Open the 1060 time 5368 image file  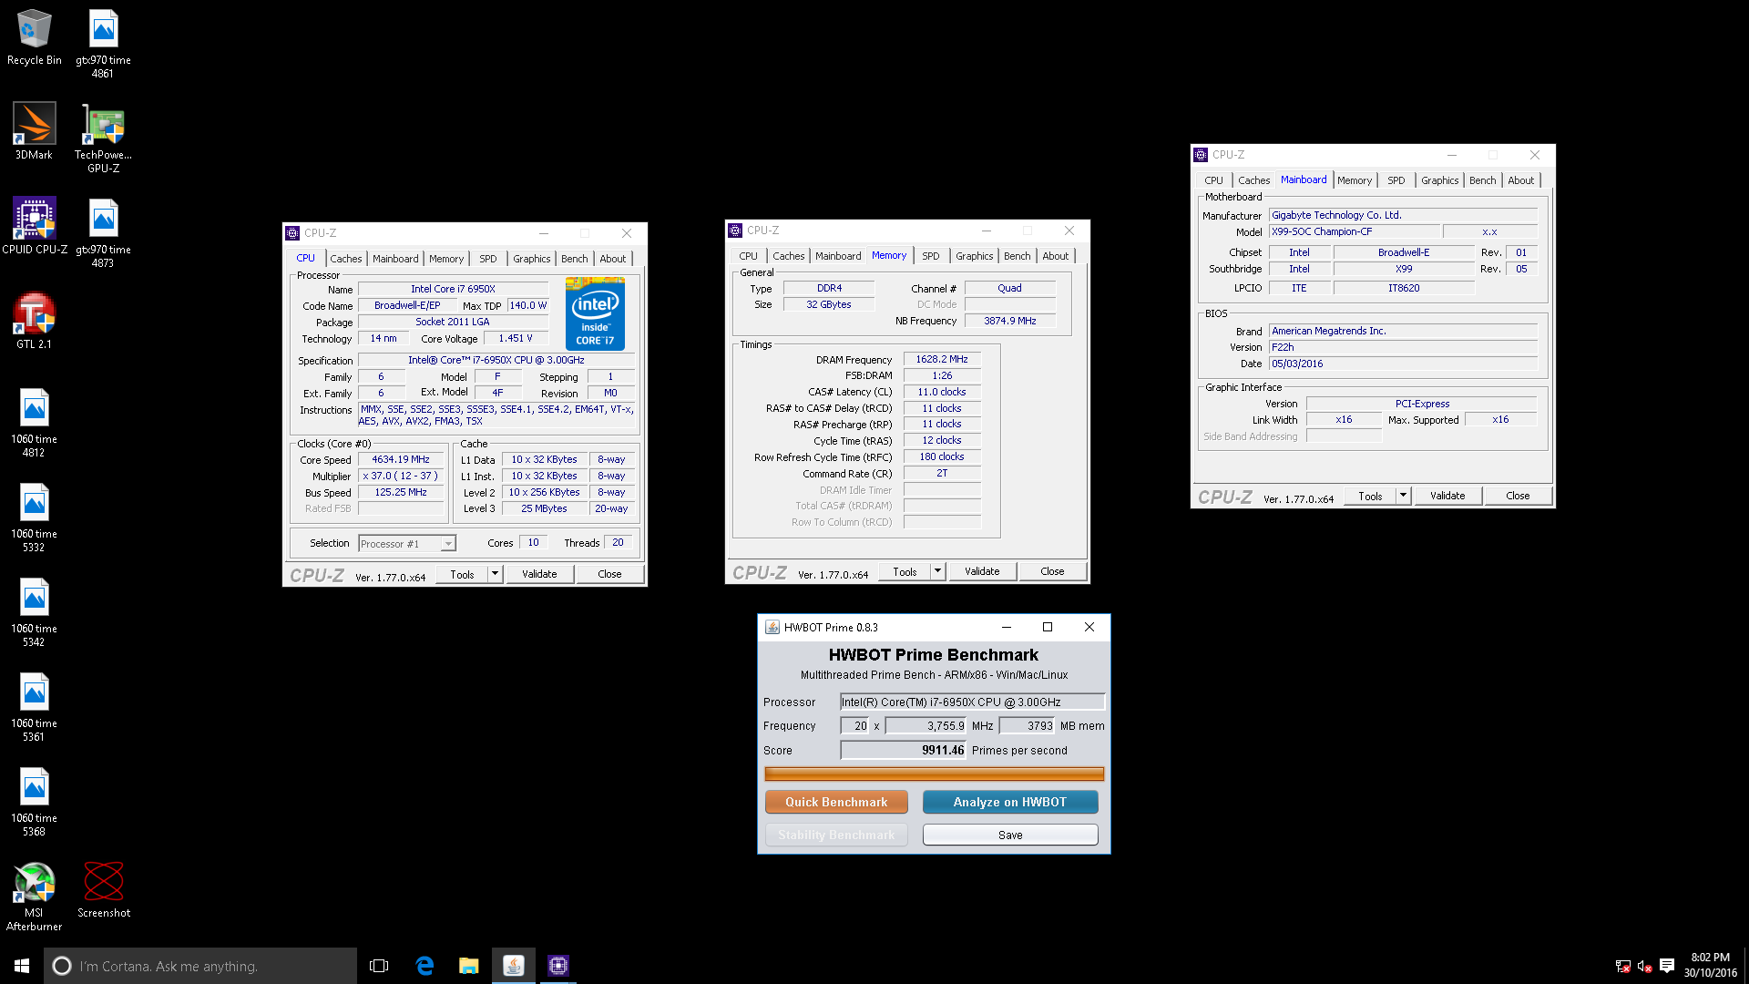click(34, 802)
